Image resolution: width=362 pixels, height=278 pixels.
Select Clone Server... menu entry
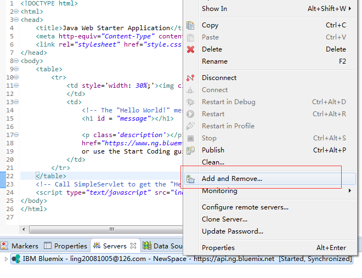pyautogui.click(x=270, y=219)
